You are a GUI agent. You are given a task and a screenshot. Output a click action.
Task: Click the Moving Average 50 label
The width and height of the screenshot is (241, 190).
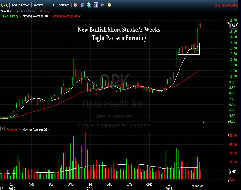pos(35,129)
